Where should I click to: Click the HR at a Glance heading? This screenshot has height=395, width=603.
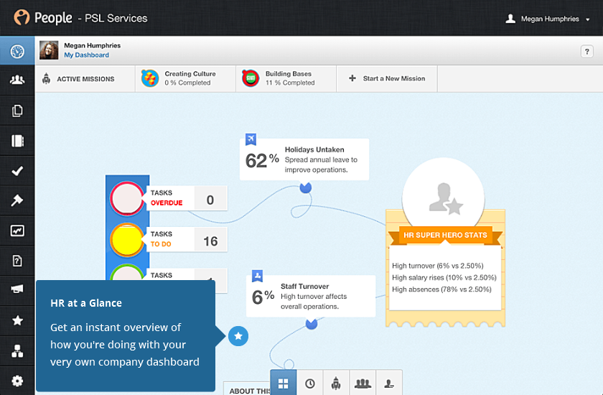tap(86, 303)
